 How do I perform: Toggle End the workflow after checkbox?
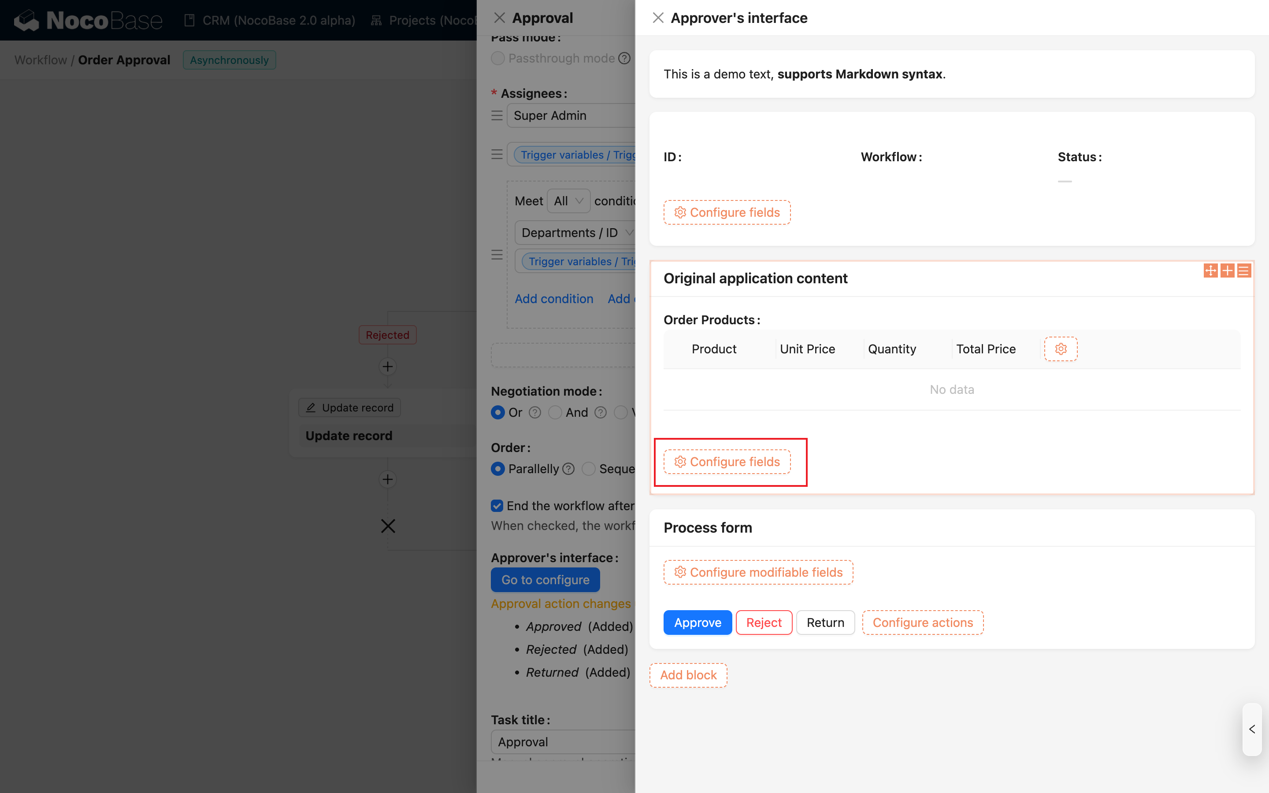497,506
